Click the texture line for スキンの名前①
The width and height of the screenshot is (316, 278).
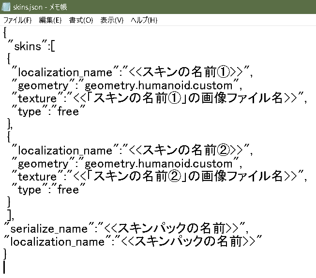click(159, 98)
